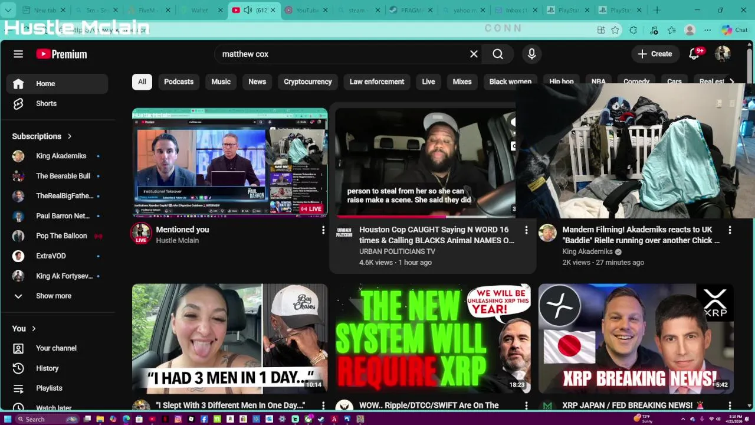This screenshot has height=425, width=755.
Task: Select the Podcasts filter chip
Action: 179,81
